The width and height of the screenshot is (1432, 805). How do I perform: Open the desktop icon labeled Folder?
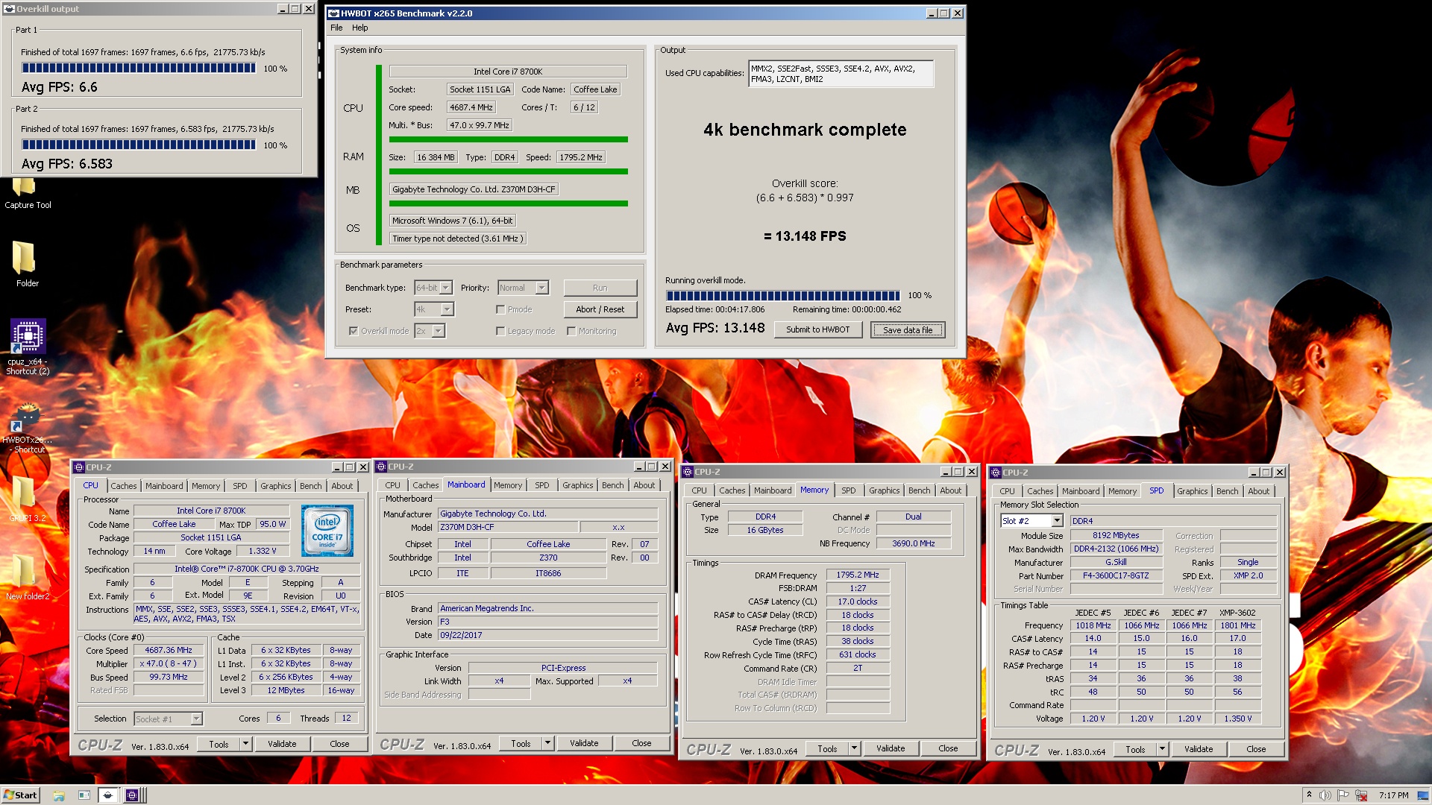[27, 264]
